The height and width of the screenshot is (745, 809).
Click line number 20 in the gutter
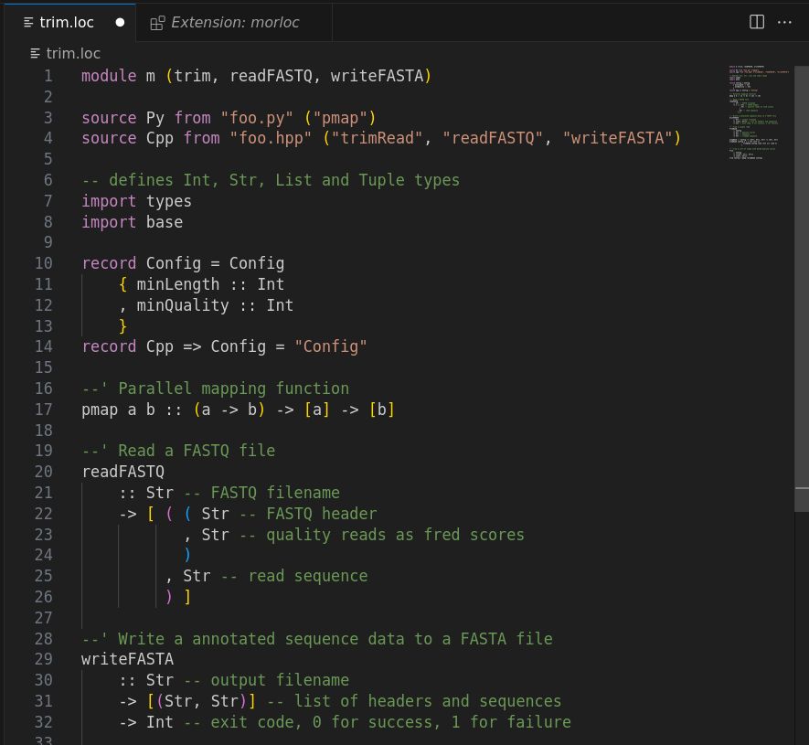point(43,472)
